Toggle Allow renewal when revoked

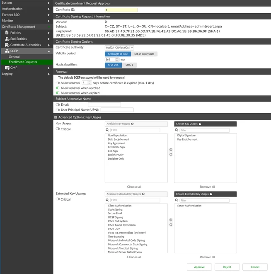[58, 88]
